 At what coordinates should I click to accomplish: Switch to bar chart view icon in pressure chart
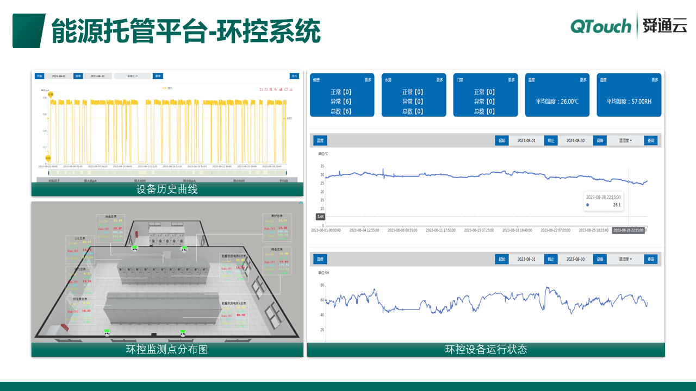point(281,90)
